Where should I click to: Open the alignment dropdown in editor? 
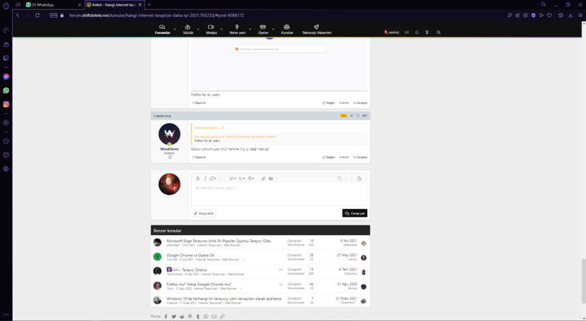(242, 178)
